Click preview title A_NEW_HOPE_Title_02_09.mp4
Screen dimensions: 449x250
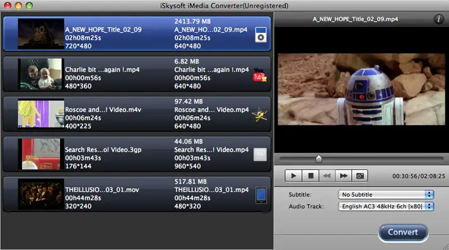coord(355,19)
